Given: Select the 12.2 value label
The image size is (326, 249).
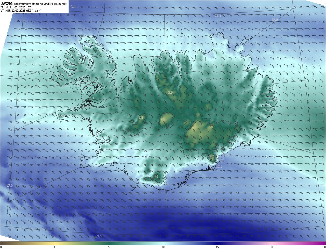Looking at the screenshot, I should (x=218, y=16).
